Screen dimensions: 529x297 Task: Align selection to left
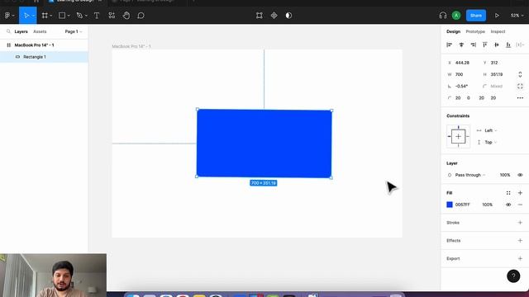449,45
